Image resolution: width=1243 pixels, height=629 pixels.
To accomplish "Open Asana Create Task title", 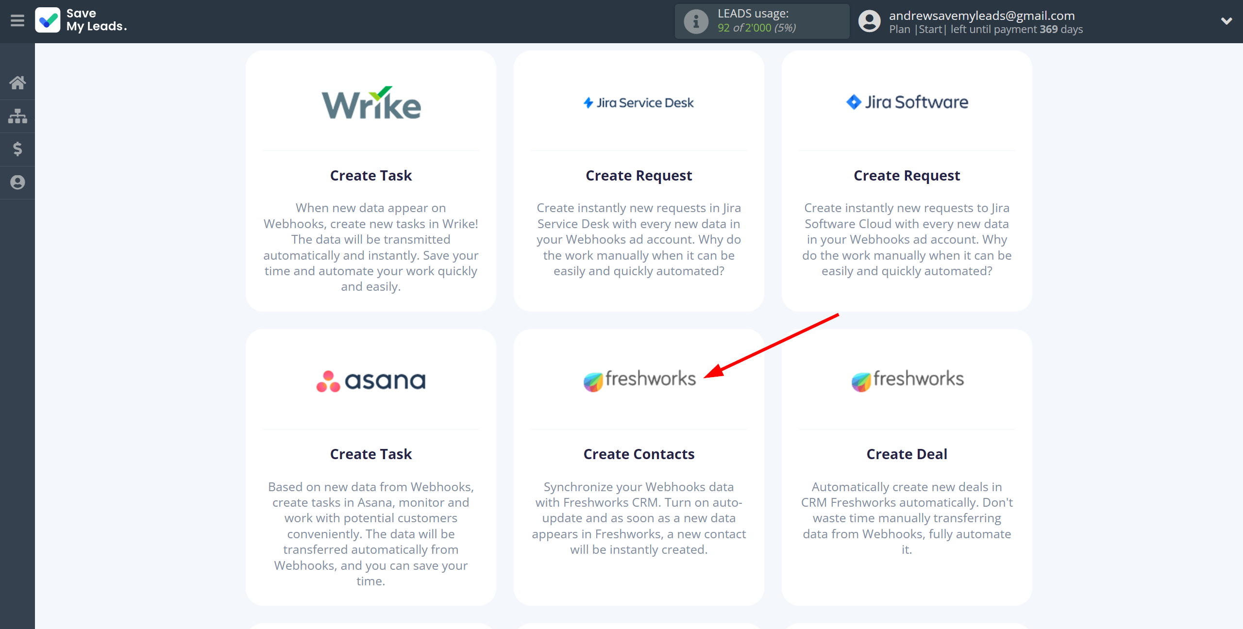I will coord(371,454).
